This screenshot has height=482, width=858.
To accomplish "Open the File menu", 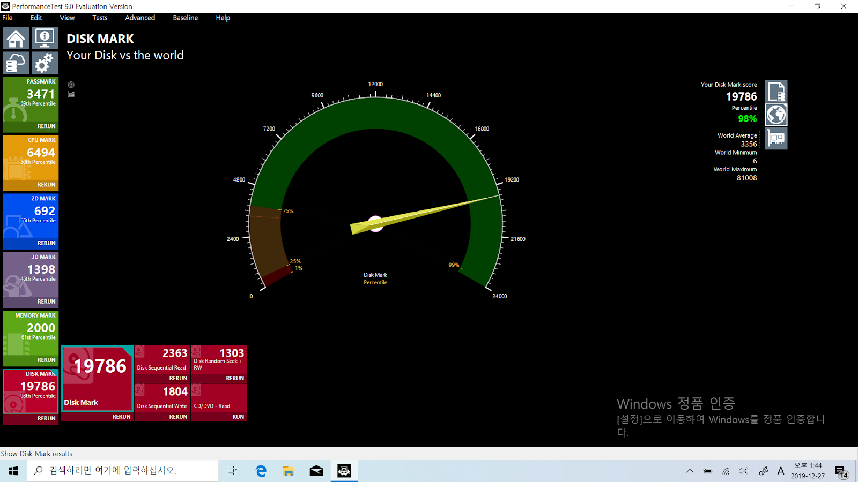I will pyautogui.click(x=8, y=18).
